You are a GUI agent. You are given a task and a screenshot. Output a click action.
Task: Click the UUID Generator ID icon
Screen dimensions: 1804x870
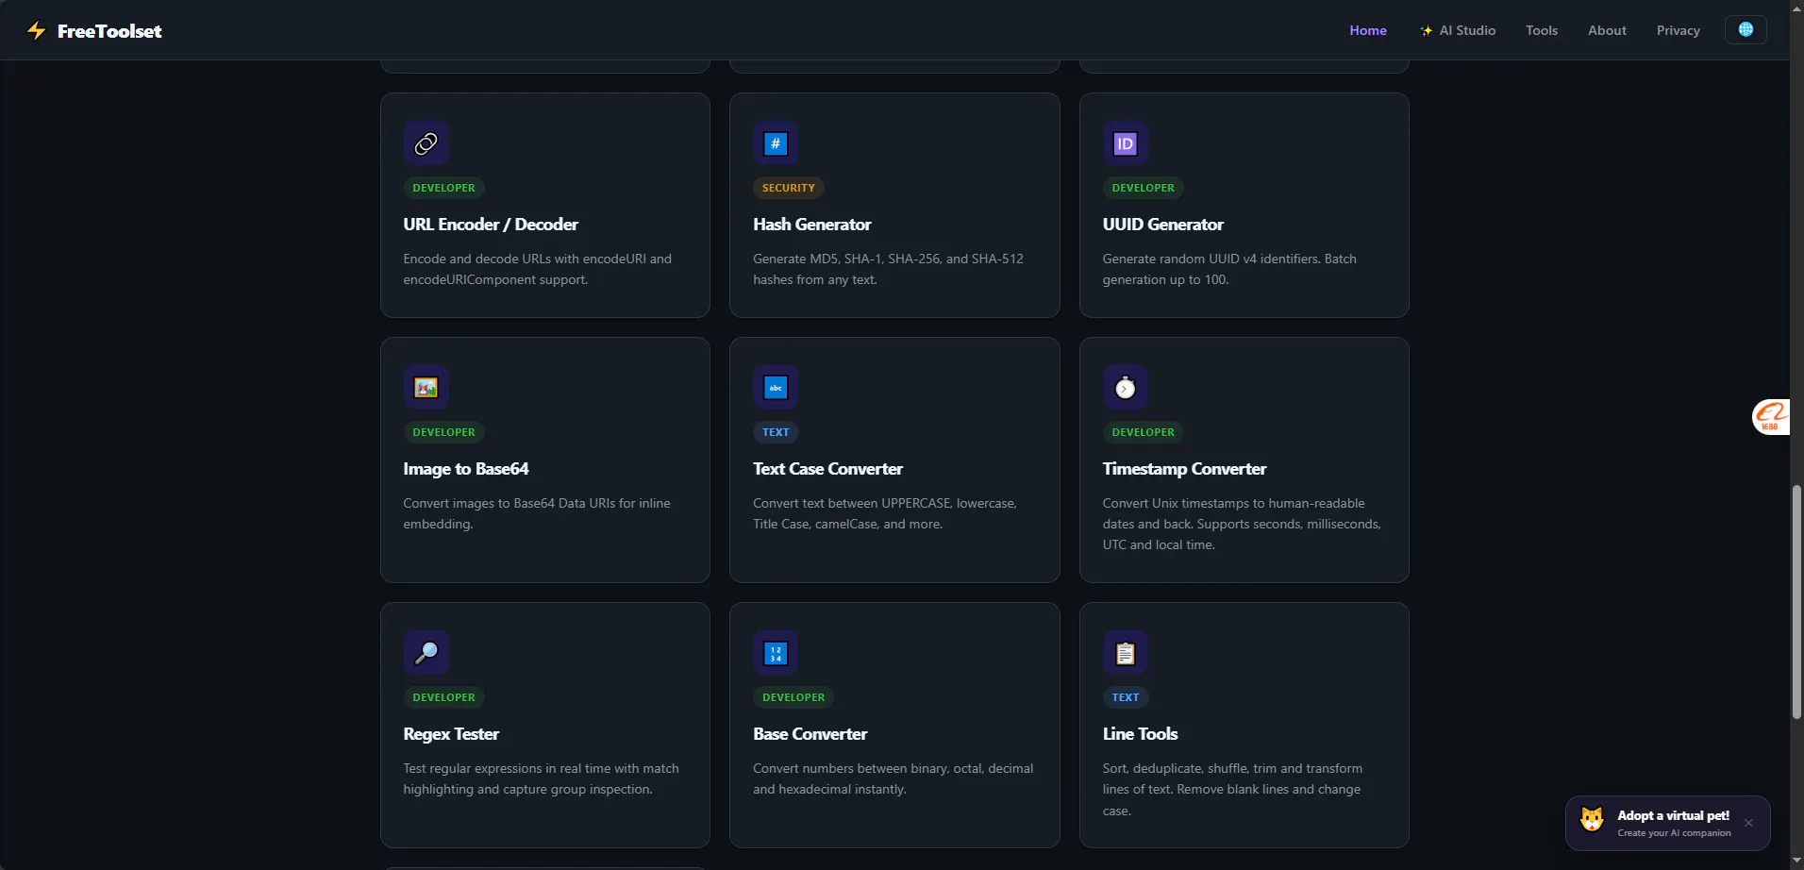coord(1126,143)
